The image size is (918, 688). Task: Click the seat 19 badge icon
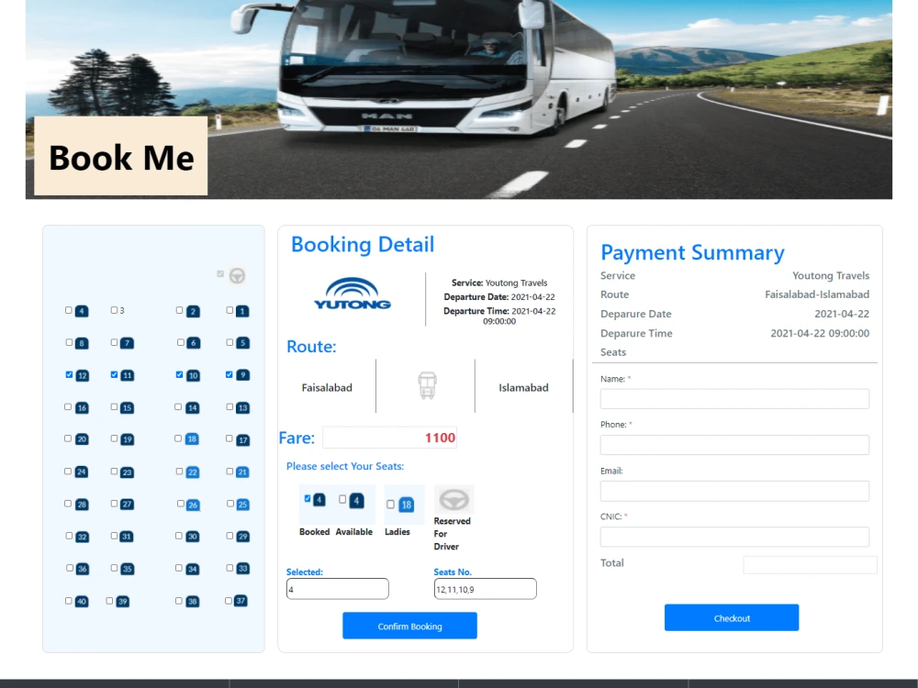(127, 439)
